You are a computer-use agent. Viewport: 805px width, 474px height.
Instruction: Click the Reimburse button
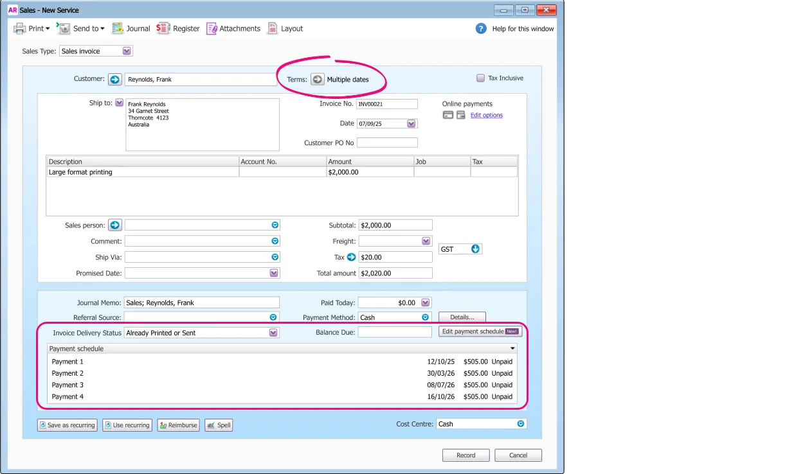tap(178, 425)
